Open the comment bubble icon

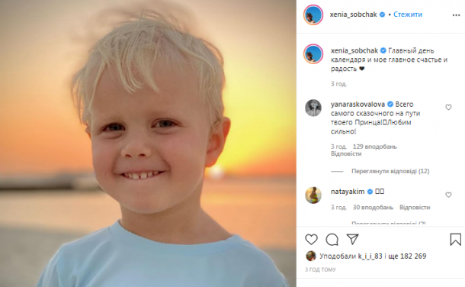coord(332,239)
